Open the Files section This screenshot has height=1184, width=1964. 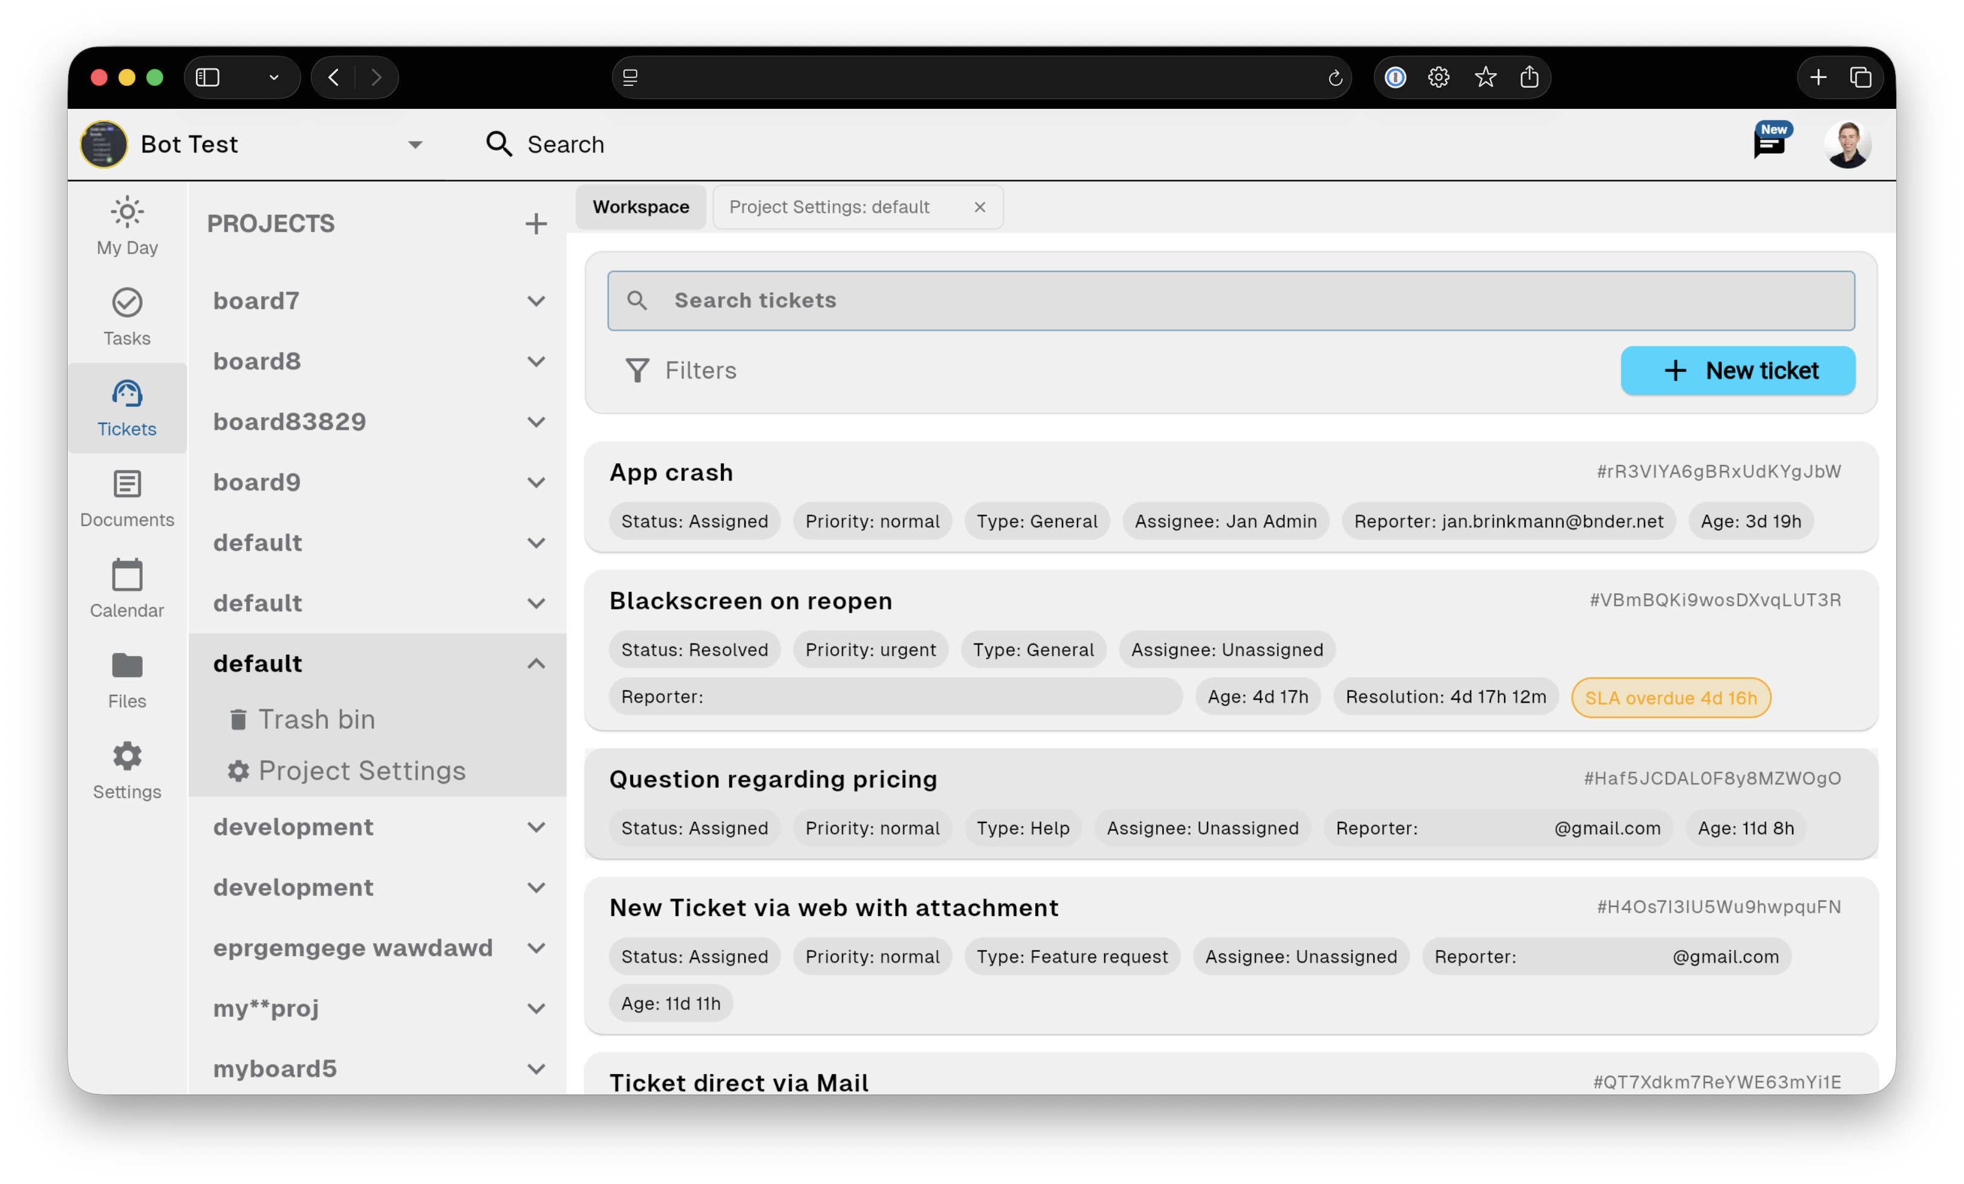[x=127, y=679]
